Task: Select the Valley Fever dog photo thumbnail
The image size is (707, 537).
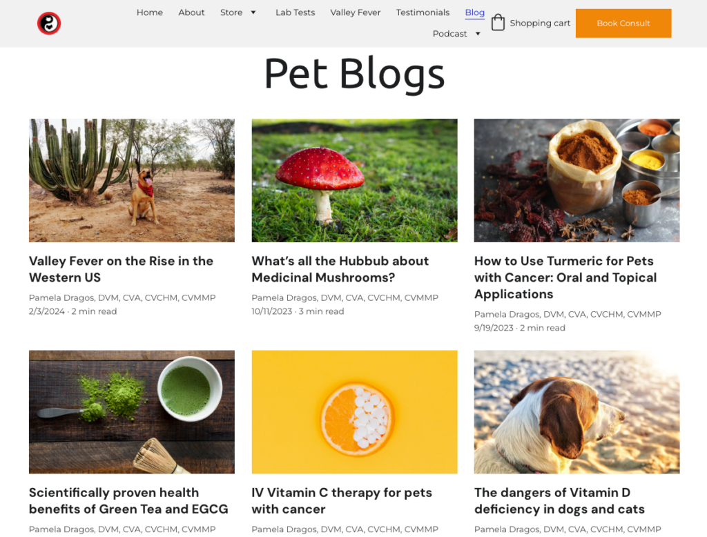Action: coord(131,180)
